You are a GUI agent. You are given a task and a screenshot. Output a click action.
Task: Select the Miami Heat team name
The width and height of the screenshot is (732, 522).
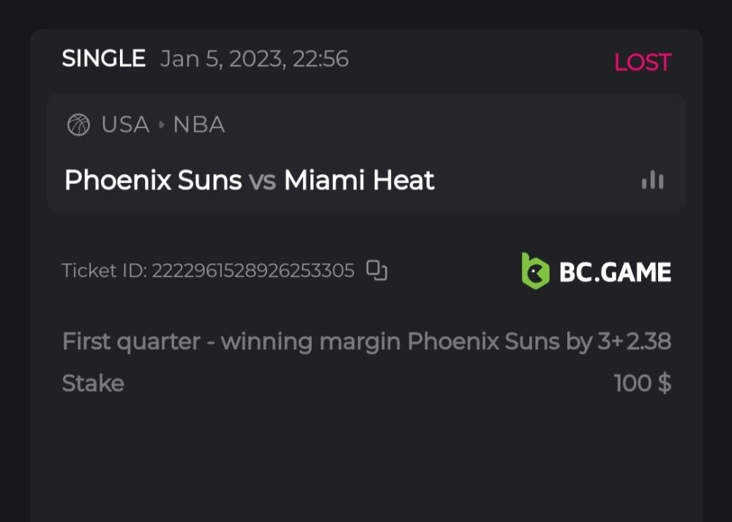click(359, 180)
